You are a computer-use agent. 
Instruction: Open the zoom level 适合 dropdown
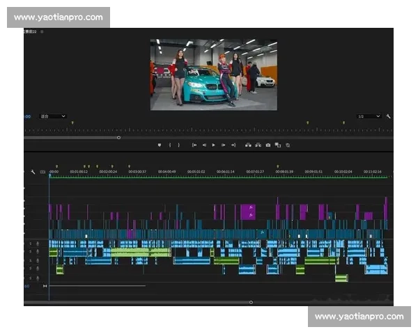pos(53,116)
